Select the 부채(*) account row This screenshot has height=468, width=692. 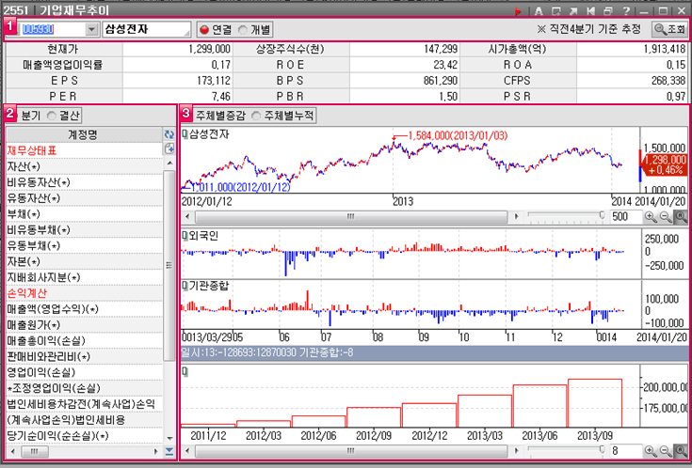84,214
